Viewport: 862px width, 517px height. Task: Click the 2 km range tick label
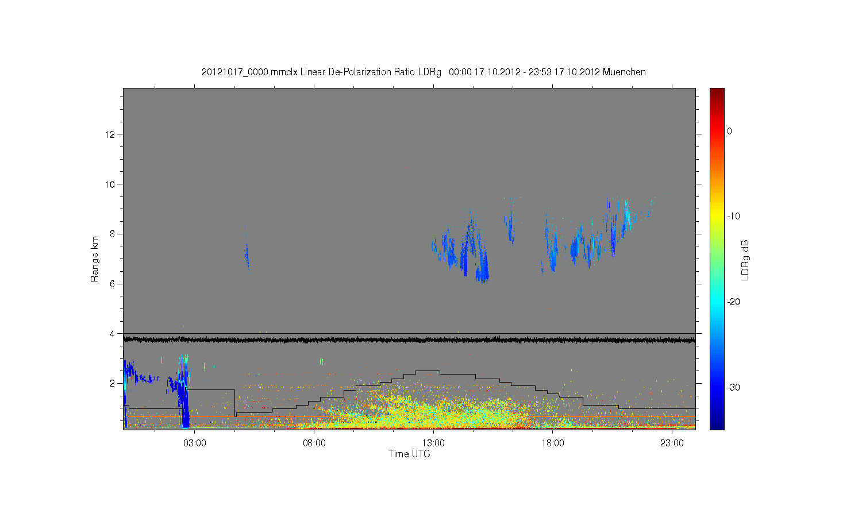(113, 383)
